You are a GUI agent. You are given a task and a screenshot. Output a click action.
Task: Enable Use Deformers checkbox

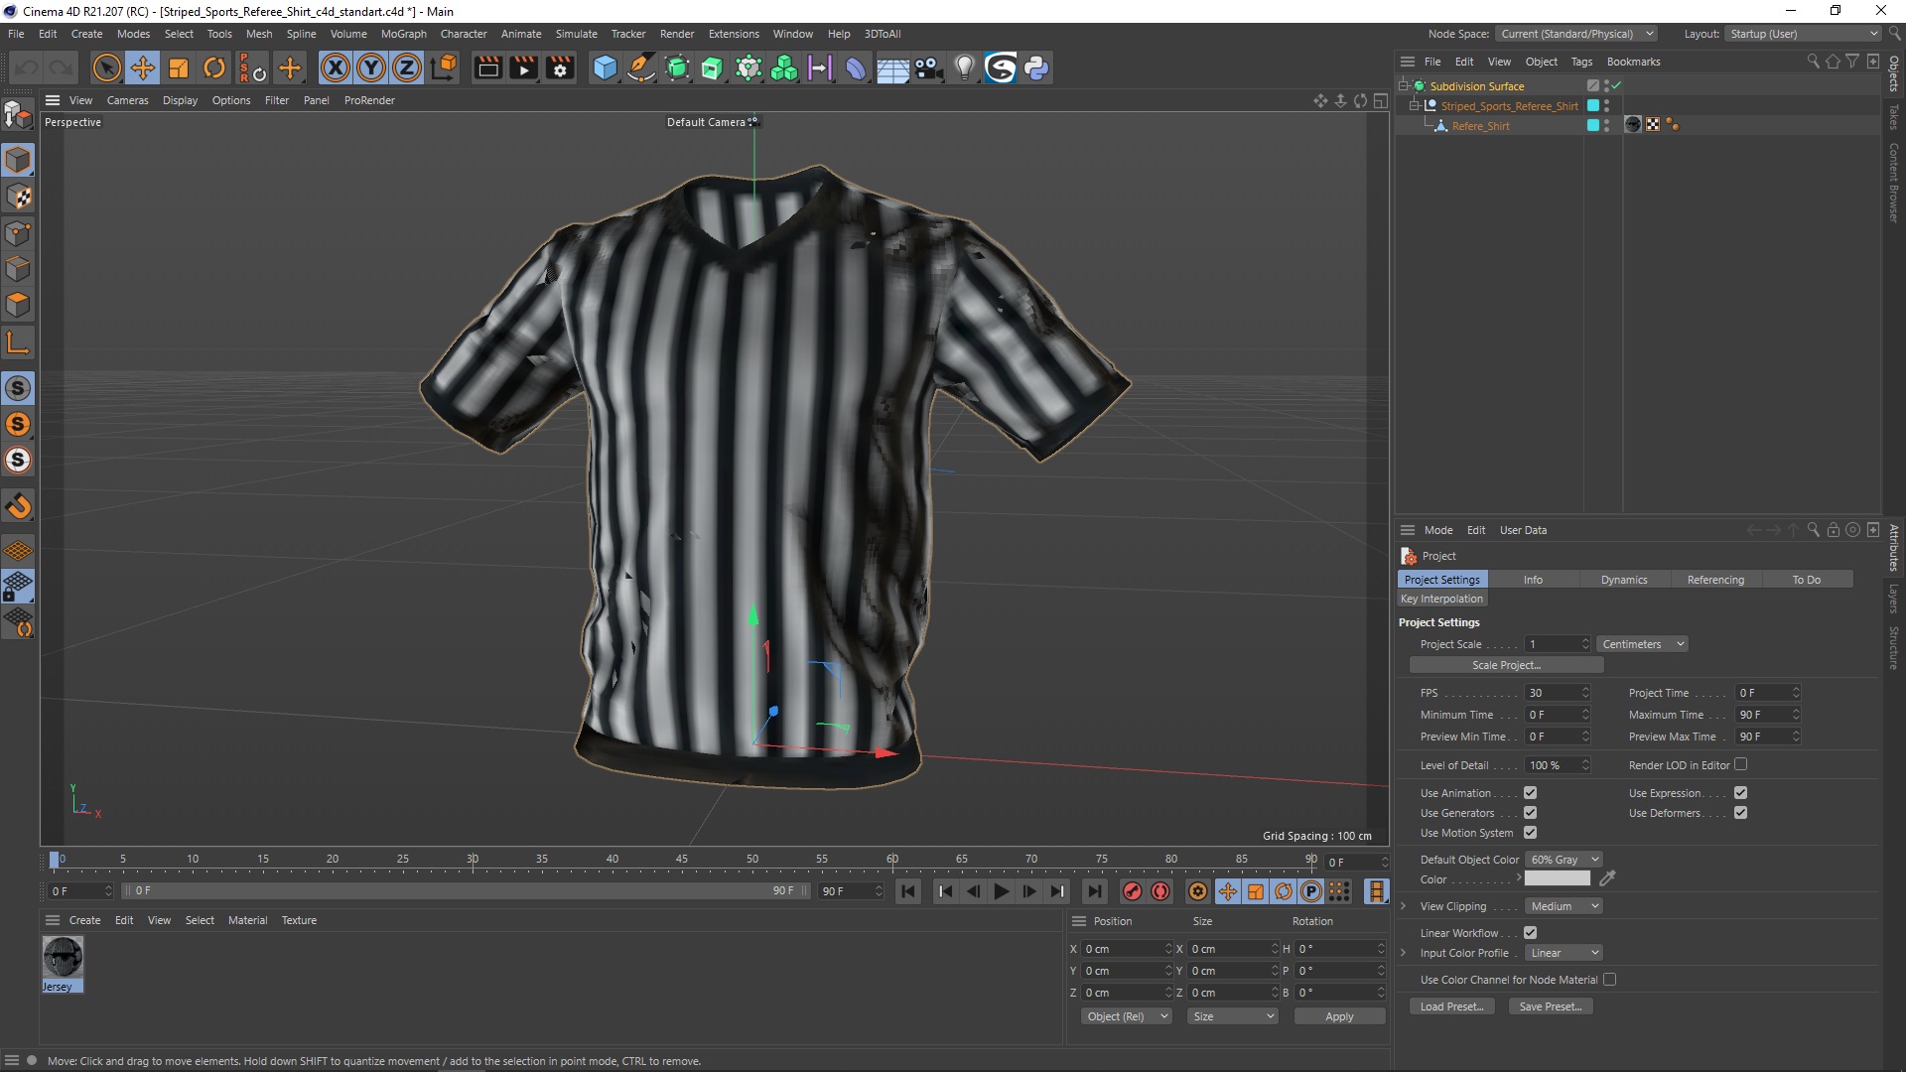[x=1741, y=813]
